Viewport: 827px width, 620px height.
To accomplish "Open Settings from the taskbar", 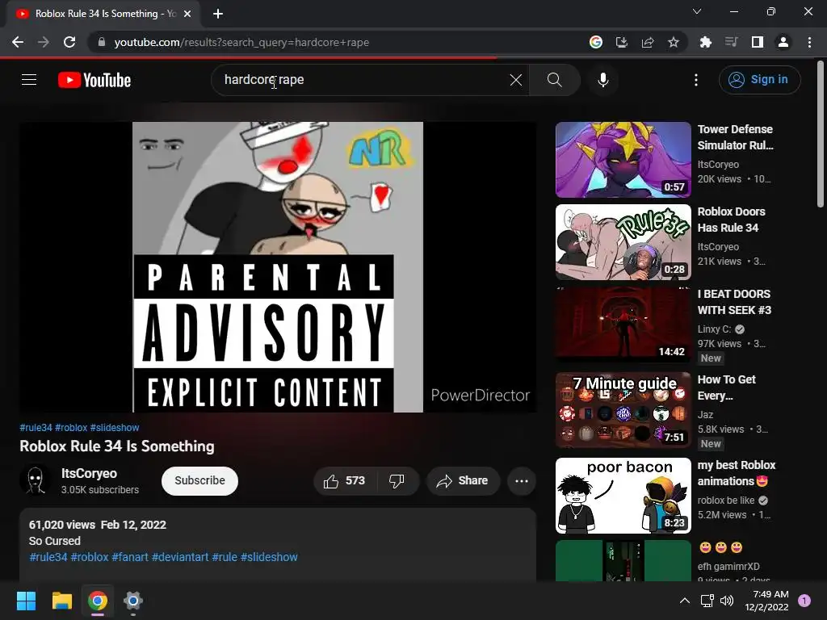I will [133, 601].
